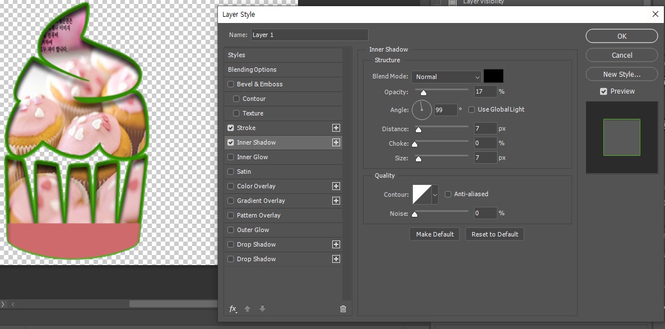This screenshot has height=329, width=665.
Task: Click the layer Name input field
Action: [x=310, y=35]
